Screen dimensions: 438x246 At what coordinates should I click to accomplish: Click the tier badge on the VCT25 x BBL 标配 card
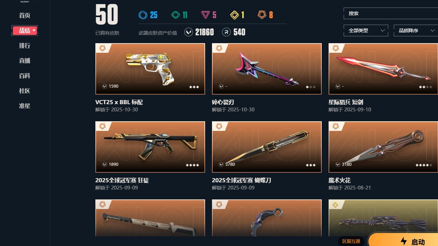(102, 48)
